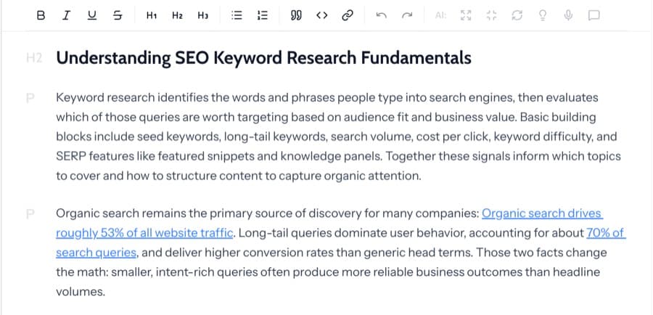Add a hyperlink with link icon
Image resolution: width=653 pixels, height=315 pixels.
point(348,15)
